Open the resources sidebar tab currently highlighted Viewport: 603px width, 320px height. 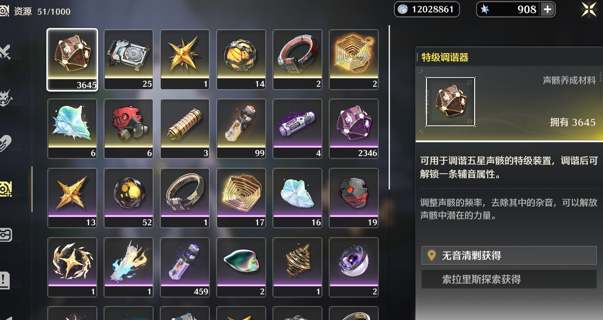pos(6,189)
